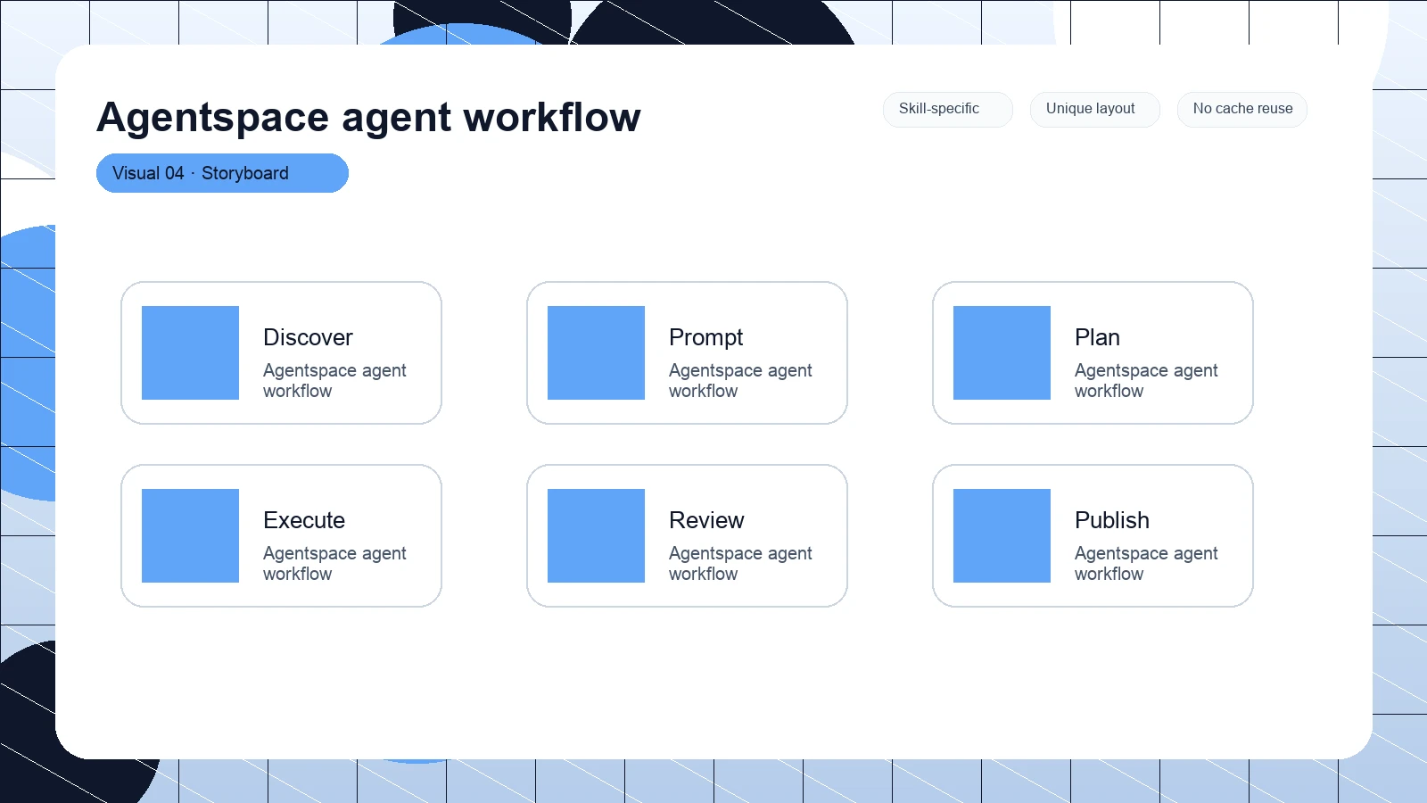Viewport: 1427px width, 803px height.
Task: Click the Discover card title
Action: [x=308, y=337]
